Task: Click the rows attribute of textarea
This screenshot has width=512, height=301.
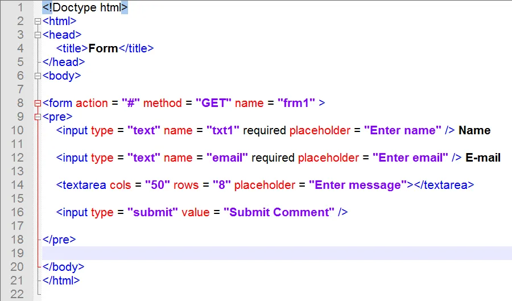Action: (x=186, y=185)
